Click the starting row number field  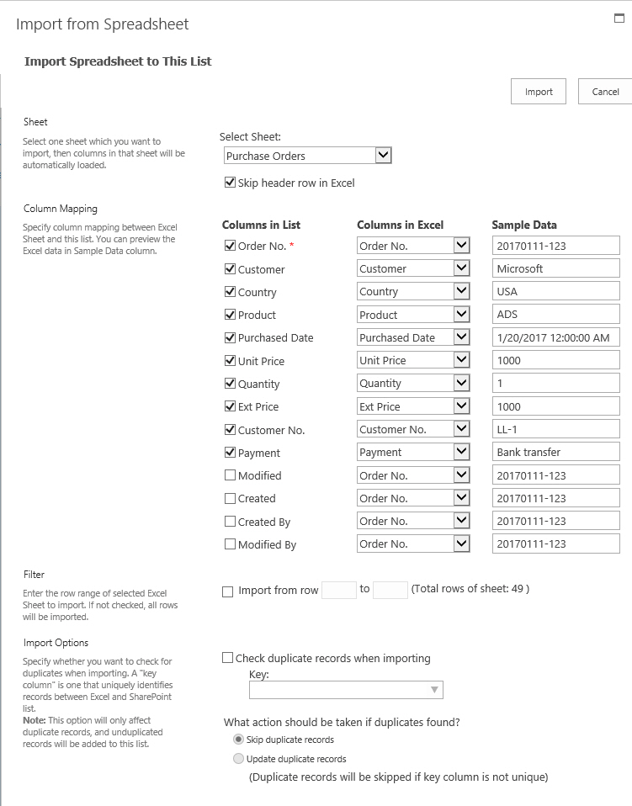coord(339,590)
